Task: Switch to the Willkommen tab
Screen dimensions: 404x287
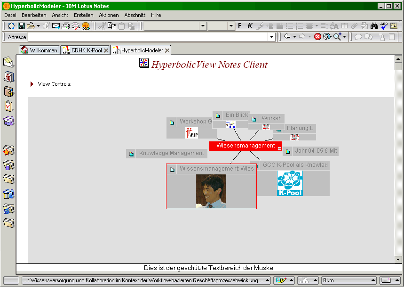Action: coord(40,50)
